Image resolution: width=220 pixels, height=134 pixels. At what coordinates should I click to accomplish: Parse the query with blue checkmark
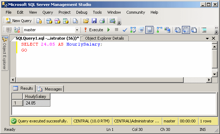[x=125, y=30]
